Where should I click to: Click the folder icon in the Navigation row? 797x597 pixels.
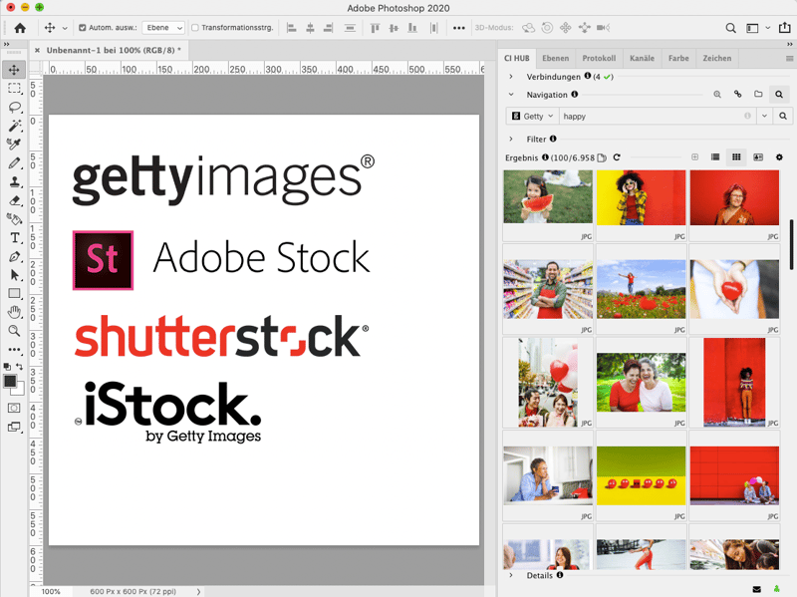pos(758,94)
